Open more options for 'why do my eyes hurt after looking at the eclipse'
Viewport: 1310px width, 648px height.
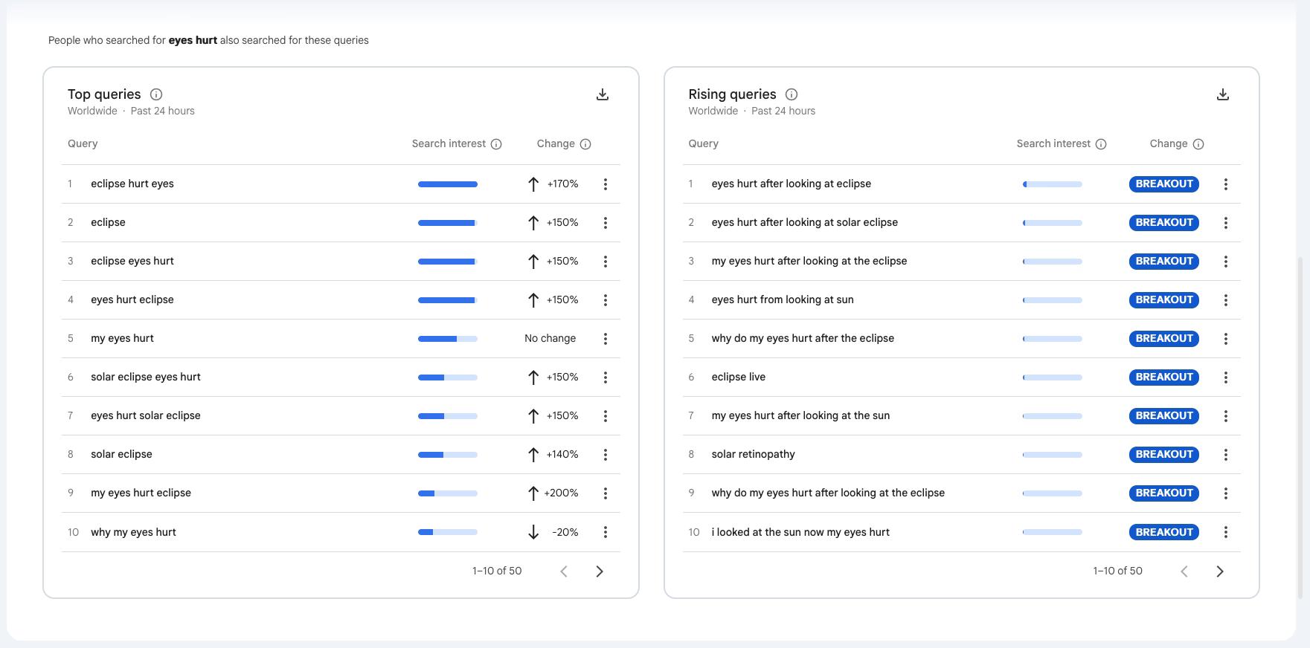(1226, 493)
